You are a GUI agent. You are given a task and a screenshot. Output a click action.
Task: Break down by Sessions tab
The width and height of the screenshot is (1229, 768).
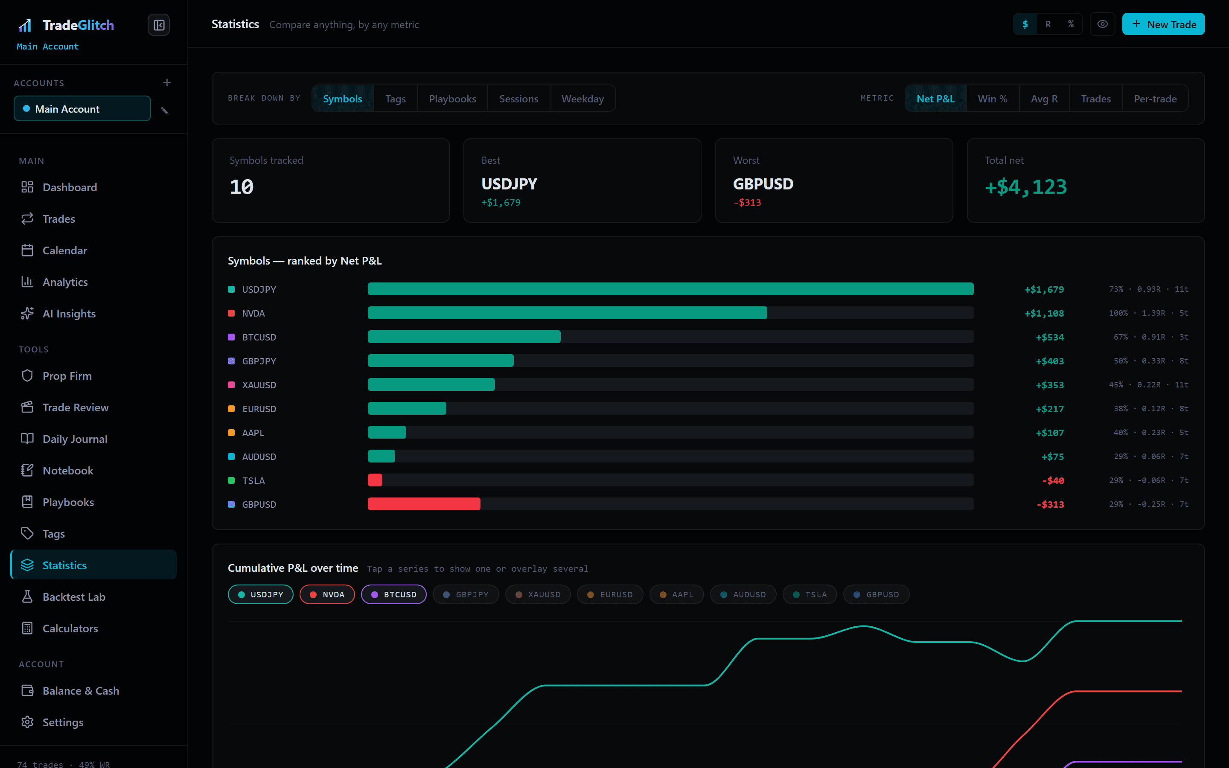(518, 98)
